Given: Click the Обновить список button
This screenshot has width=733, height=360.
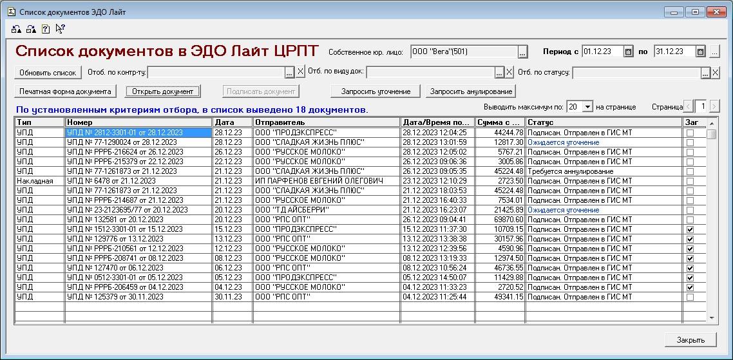Looking at the screenshot, I should point(48,73).
